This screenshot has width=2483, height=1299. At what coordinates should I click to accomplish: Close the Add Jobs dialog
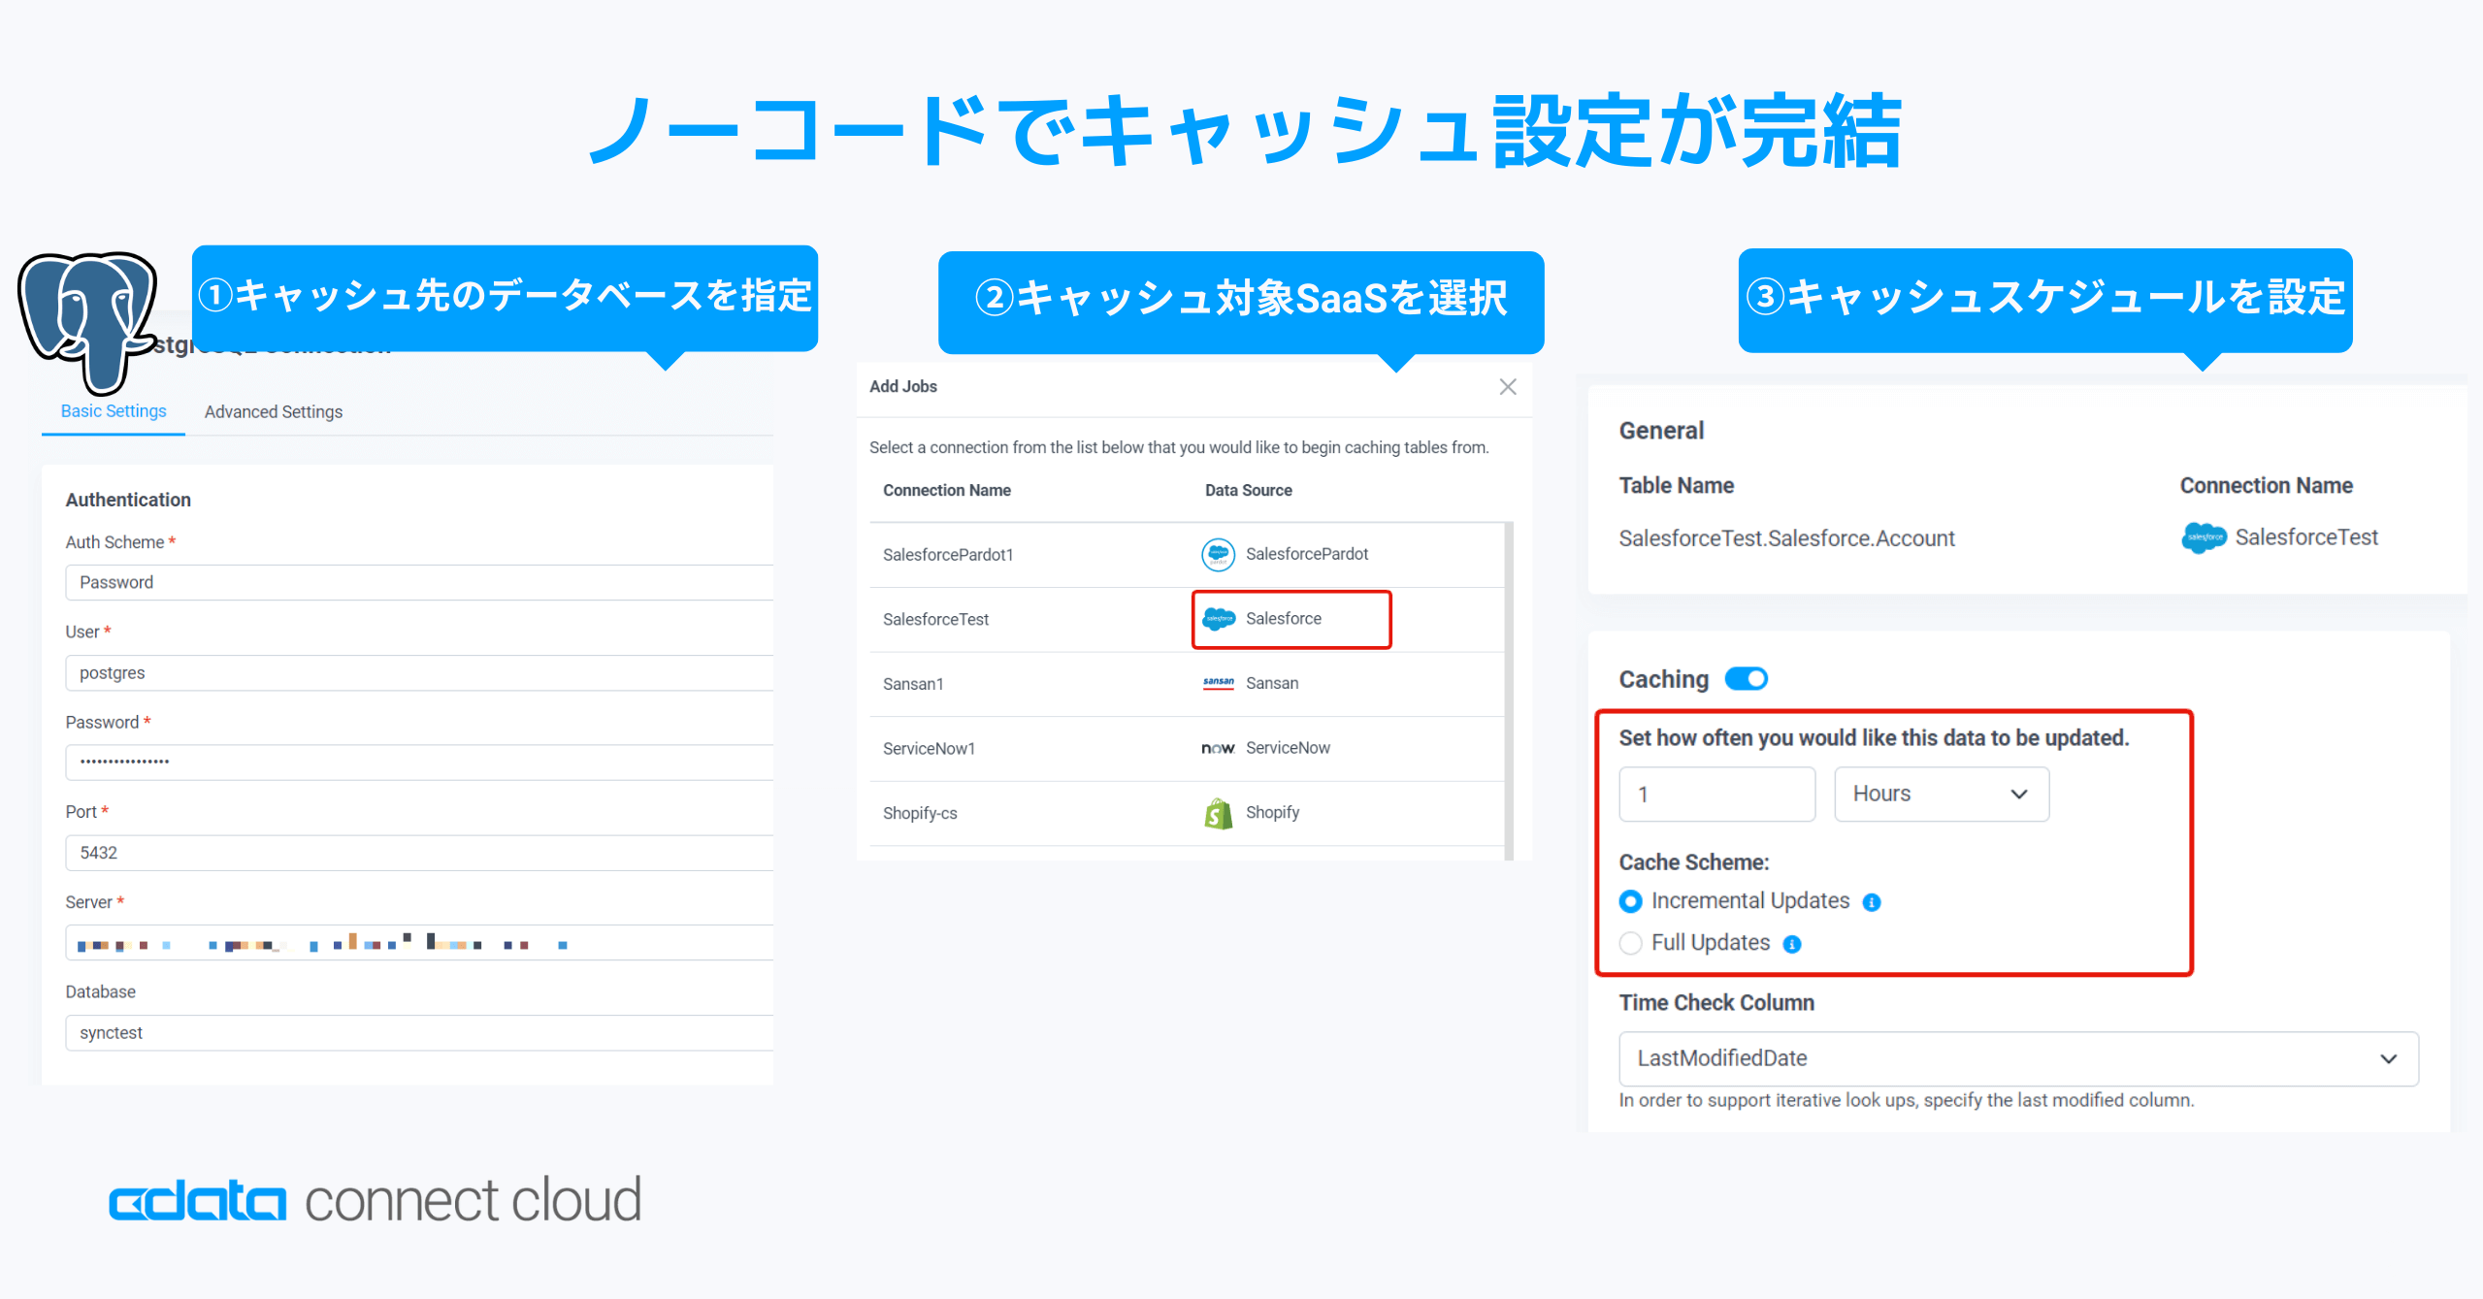(x=1507, y=387)
